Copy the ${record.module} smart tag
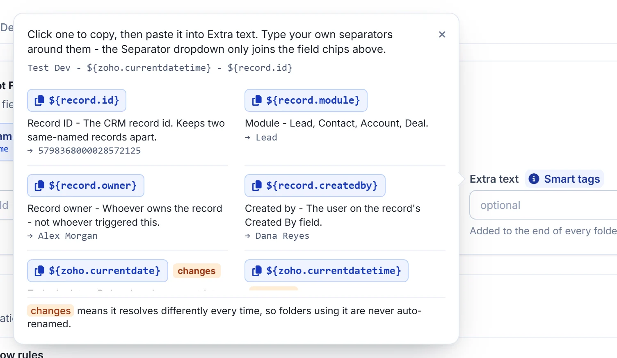 pos(306,100)
